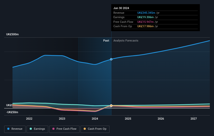Click the Revenue tooltip row label
The width and height of the screenshot is (214, 136).
coord(119,13)
